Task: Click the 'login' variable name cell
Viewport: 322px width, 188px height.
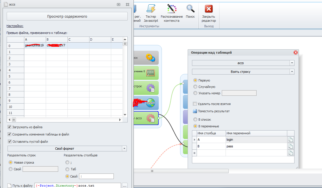Action: click(256, 140)
